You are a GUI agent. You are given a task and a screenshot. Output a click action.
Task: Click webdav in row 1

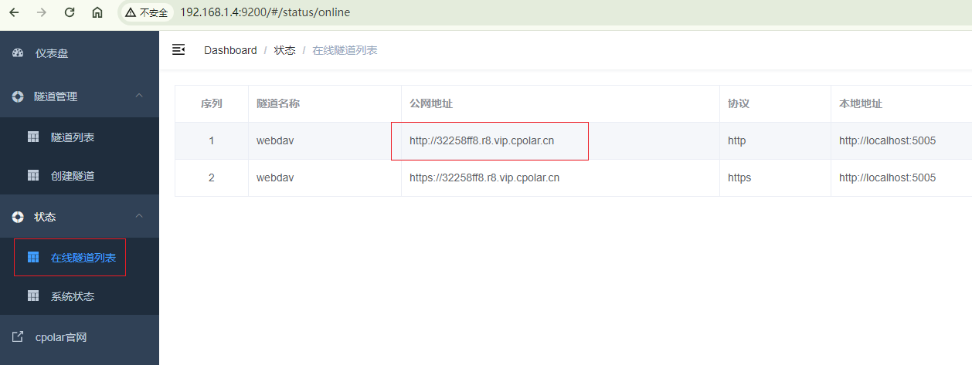coord(275,140)
